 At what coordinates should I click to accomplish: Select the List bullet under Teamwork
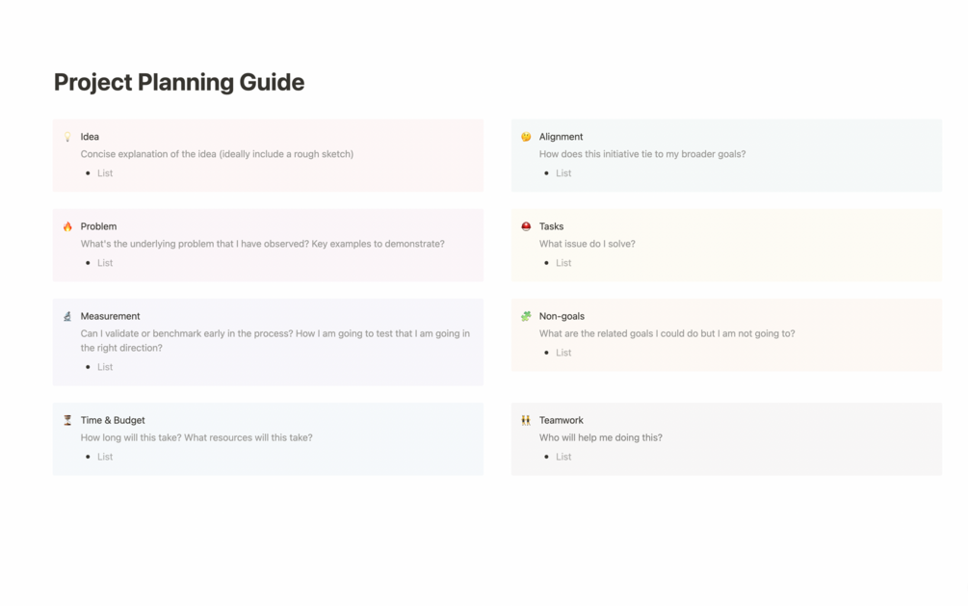563,457
